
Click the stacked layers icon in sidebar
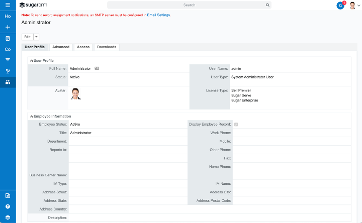8,217
